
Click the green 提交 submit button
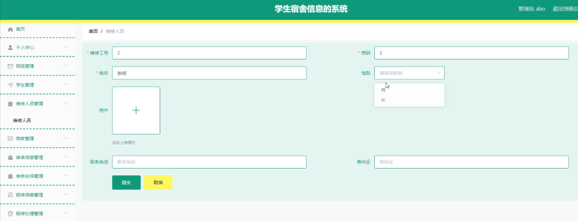(126, 182)
